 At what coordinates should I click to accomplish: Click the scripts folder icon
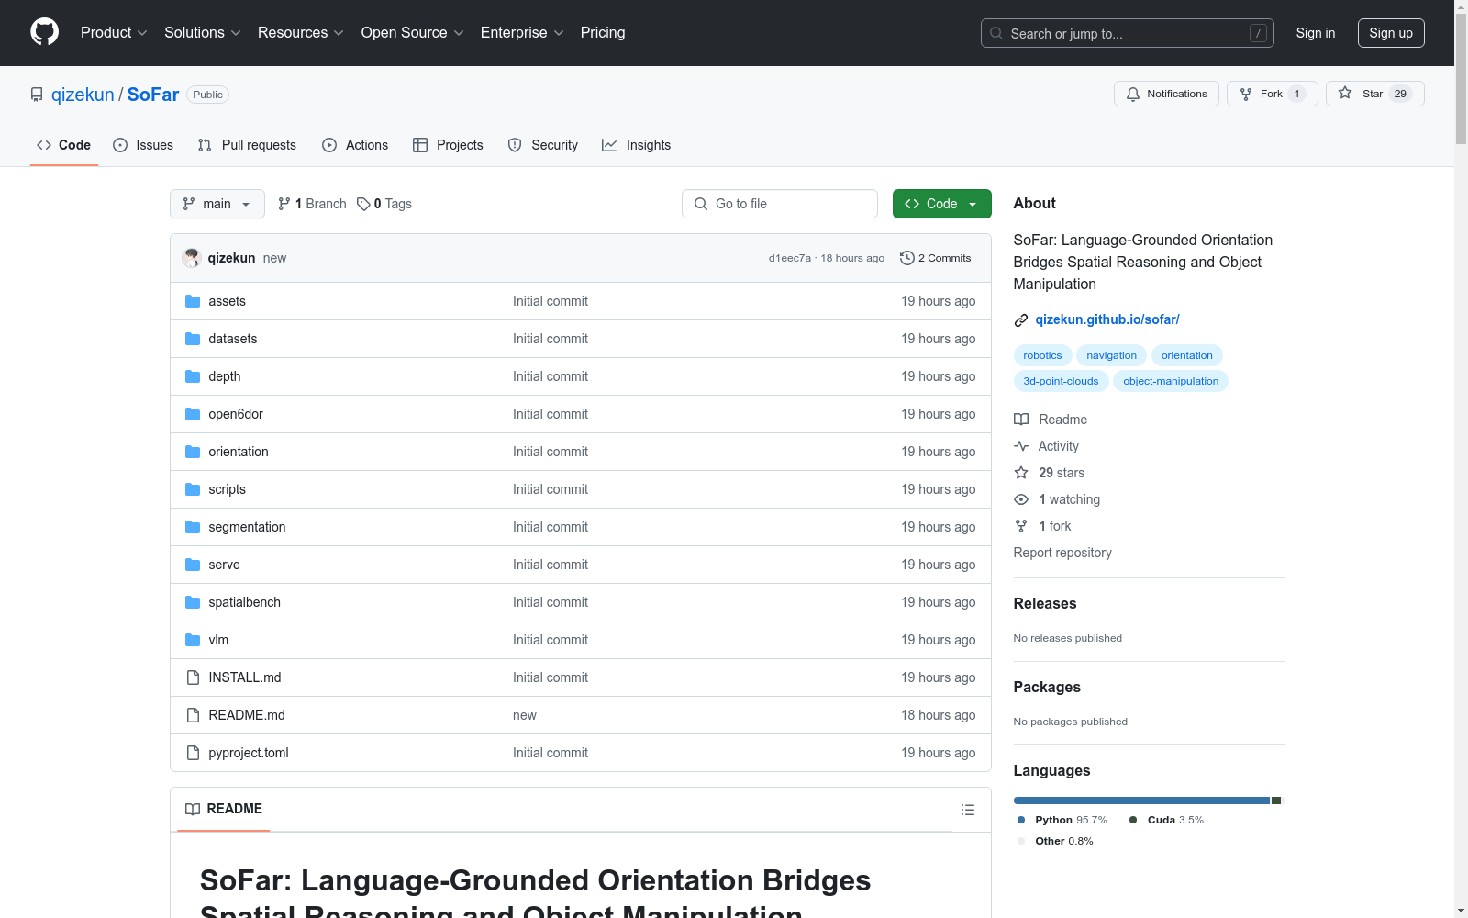tap(193, 489)
